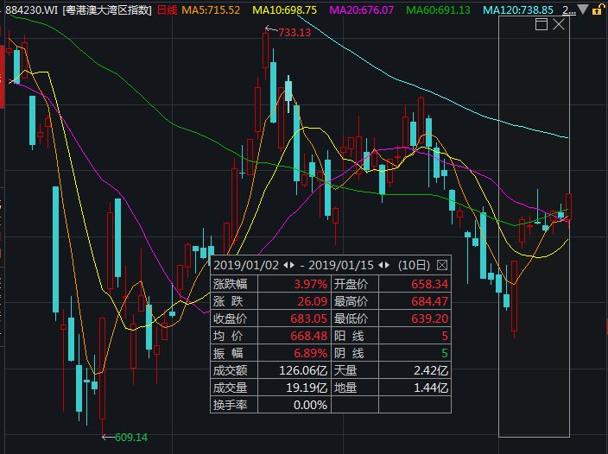Select the 换手率 row in statistics

click(235, 405)
